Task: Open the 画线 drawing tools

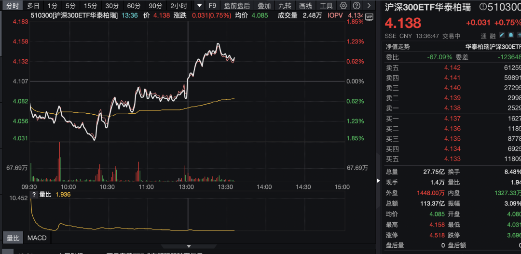Action: tap(305, 6)
